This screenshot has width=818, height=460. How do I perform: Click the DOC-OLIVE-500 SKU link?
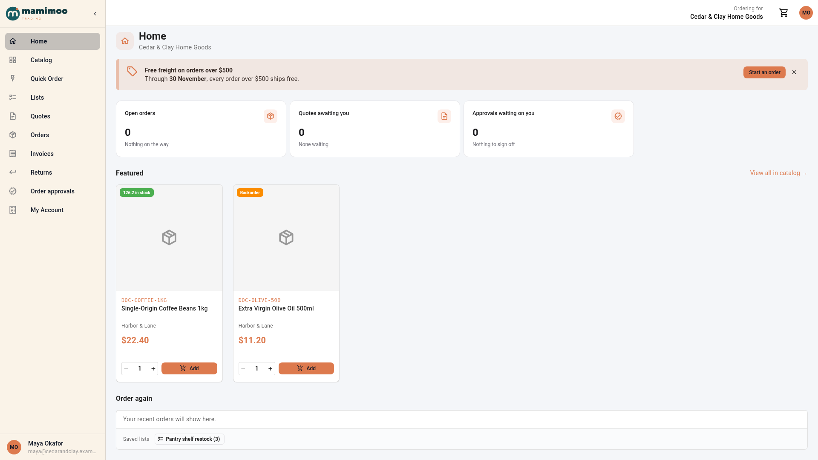[259, 300]
